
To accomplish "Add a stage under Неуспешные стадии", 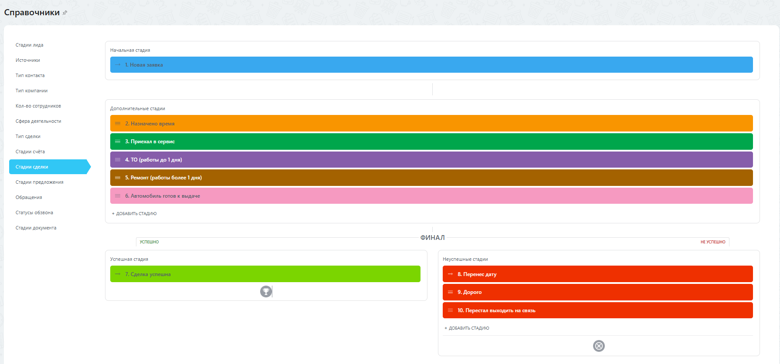I will pos(467,328).
